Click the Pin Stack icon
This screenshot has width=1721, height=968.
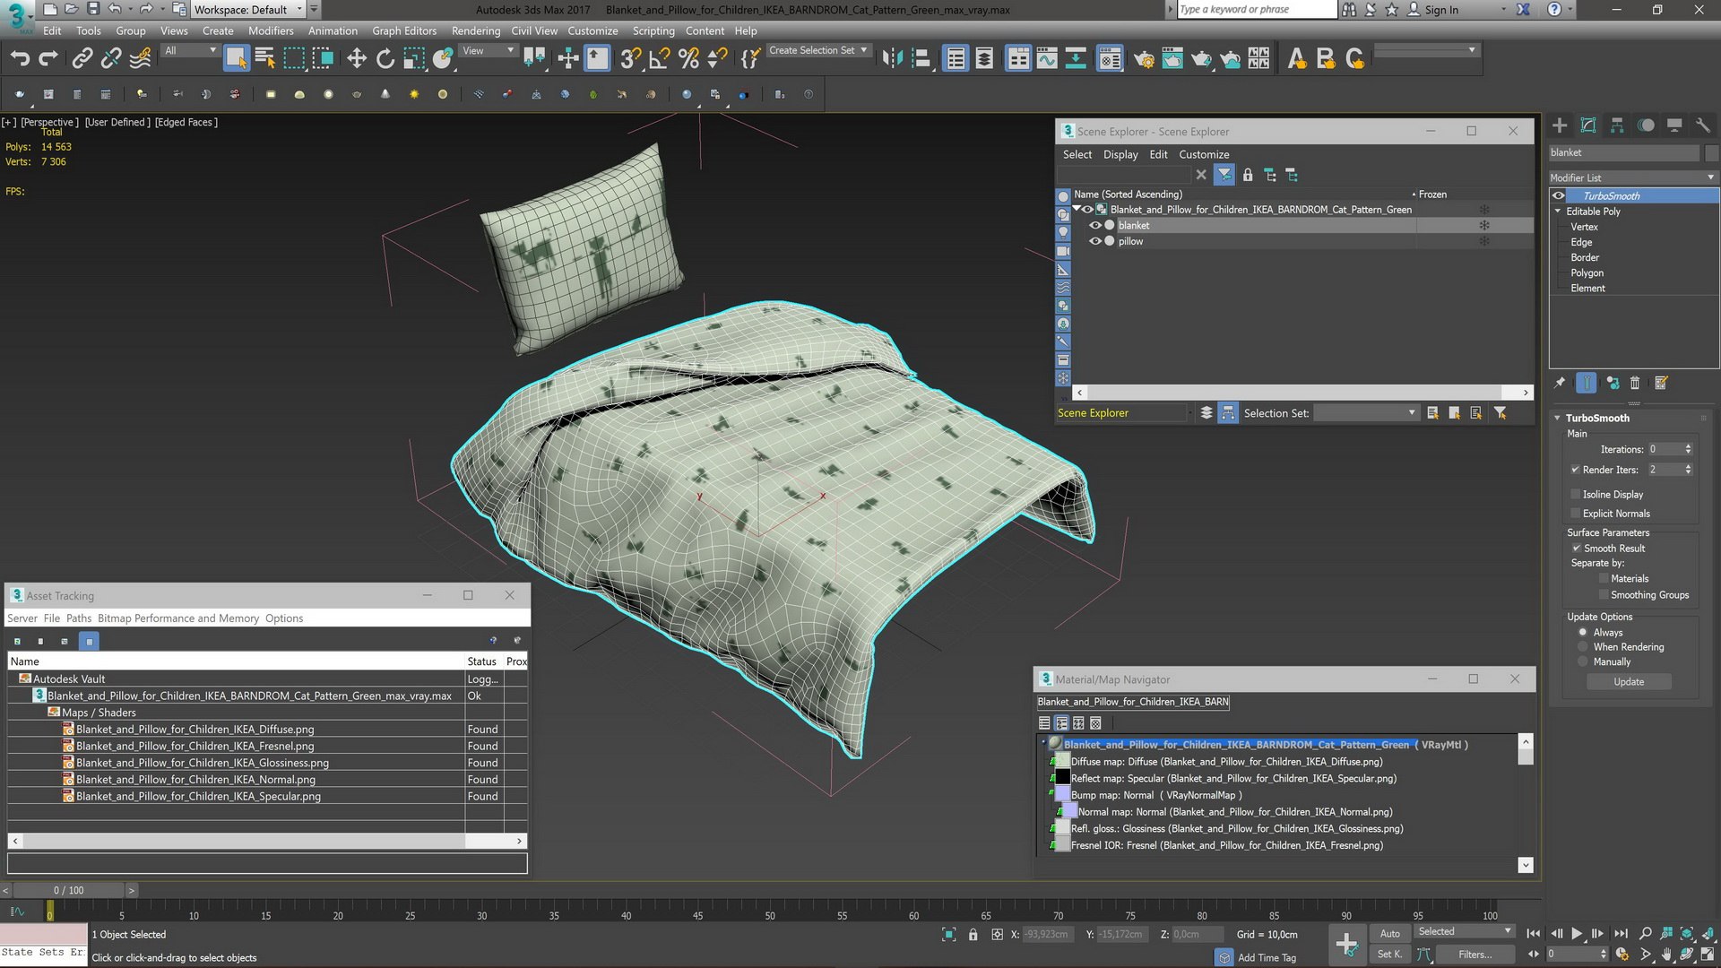[x=1560, y=383]
